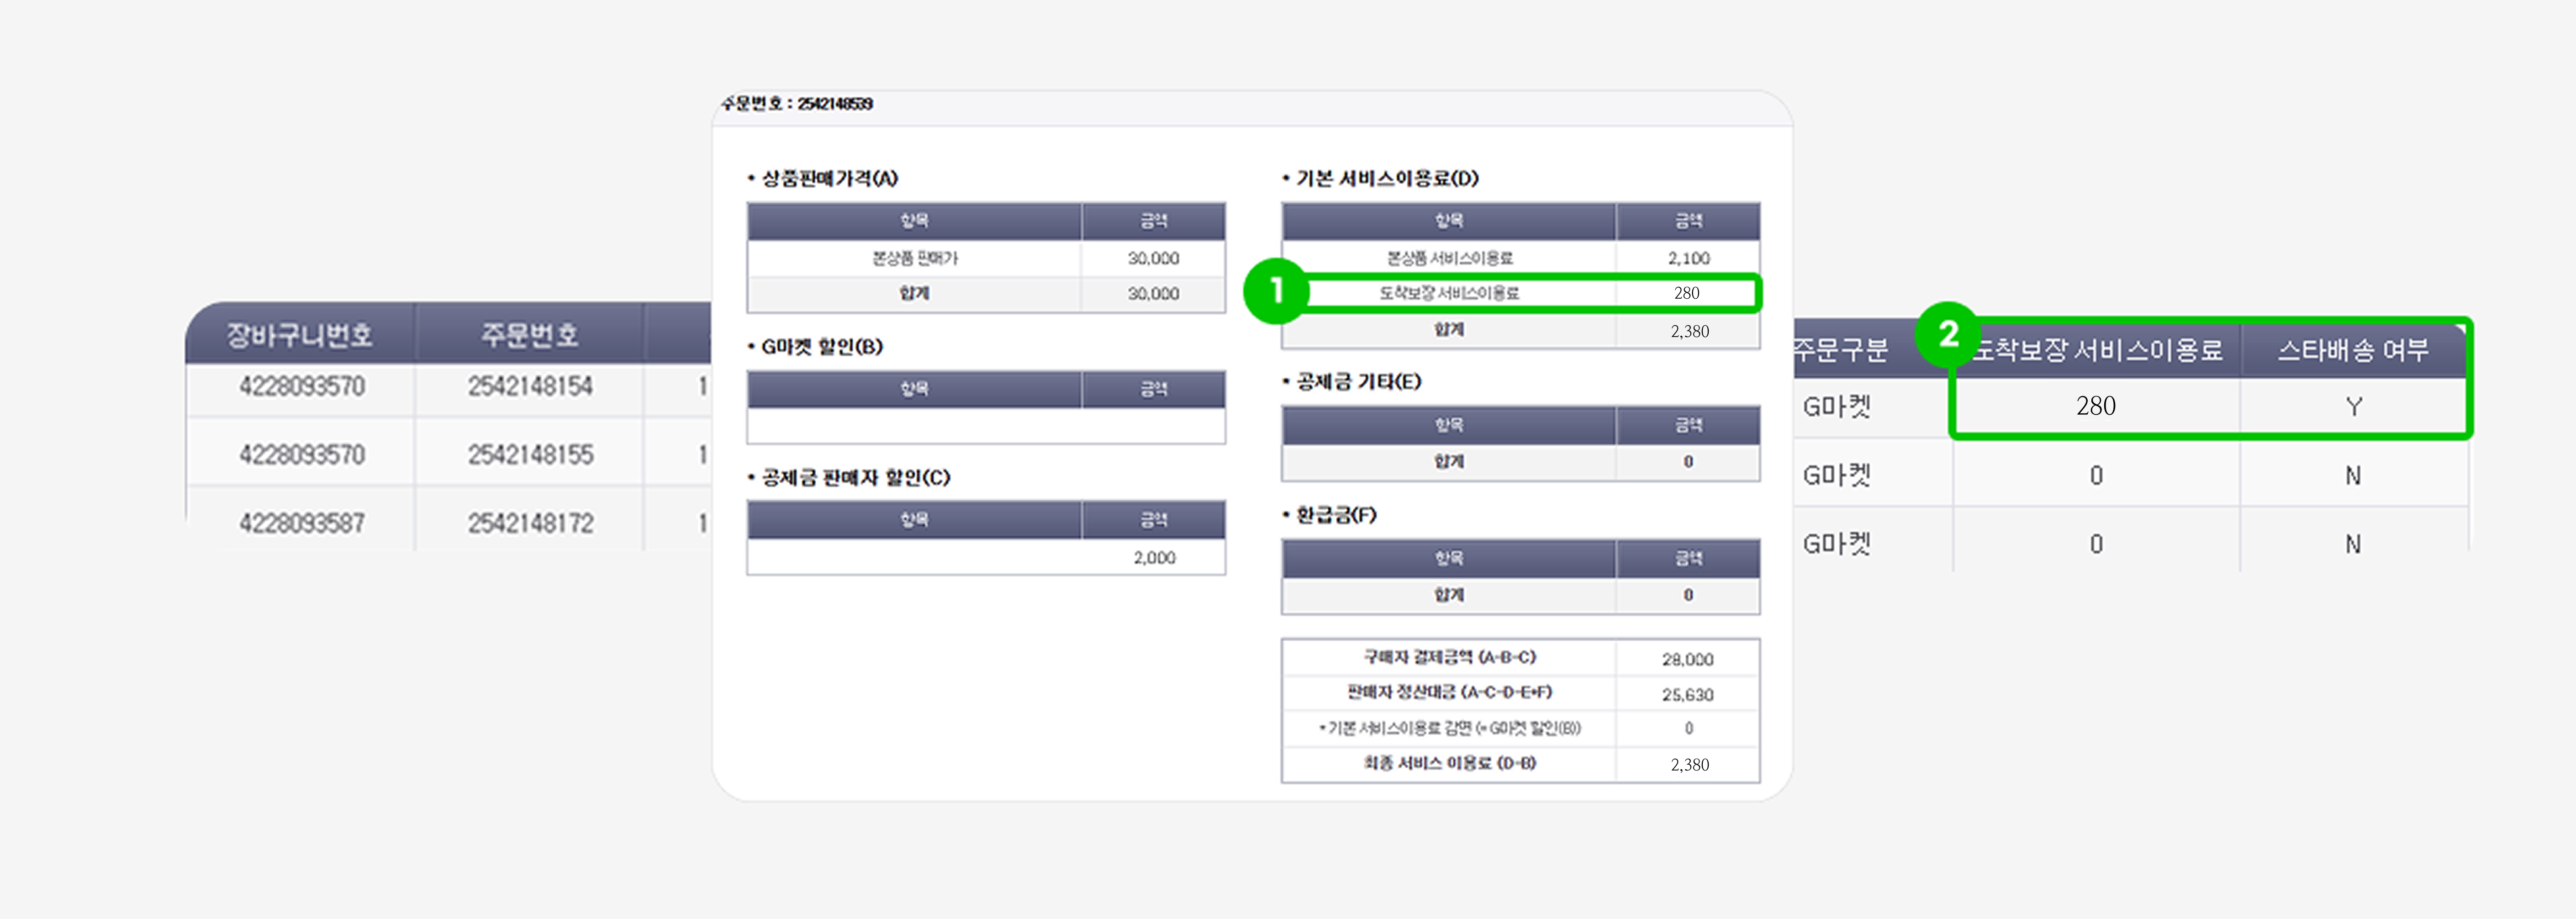Viewport: 2576px width, 919px height.
Task: Click the 항목 header under 기본 서비스이용료(D)
Action: point(1448,221)
